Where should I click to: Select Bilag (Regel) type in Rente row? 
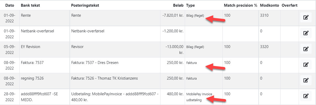click(195, 16)
